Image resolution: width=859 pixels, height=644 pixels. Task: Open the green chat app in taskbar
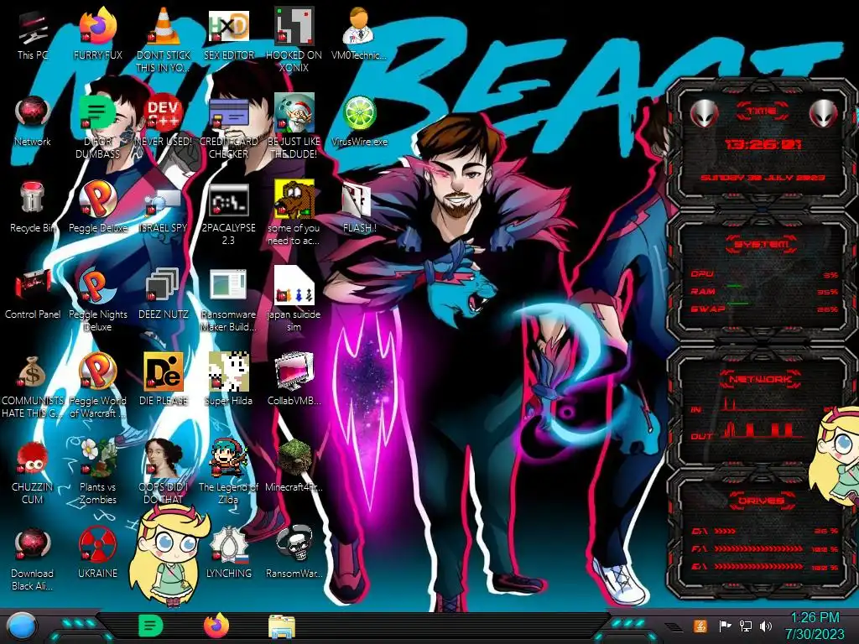[x=151, y=626]
